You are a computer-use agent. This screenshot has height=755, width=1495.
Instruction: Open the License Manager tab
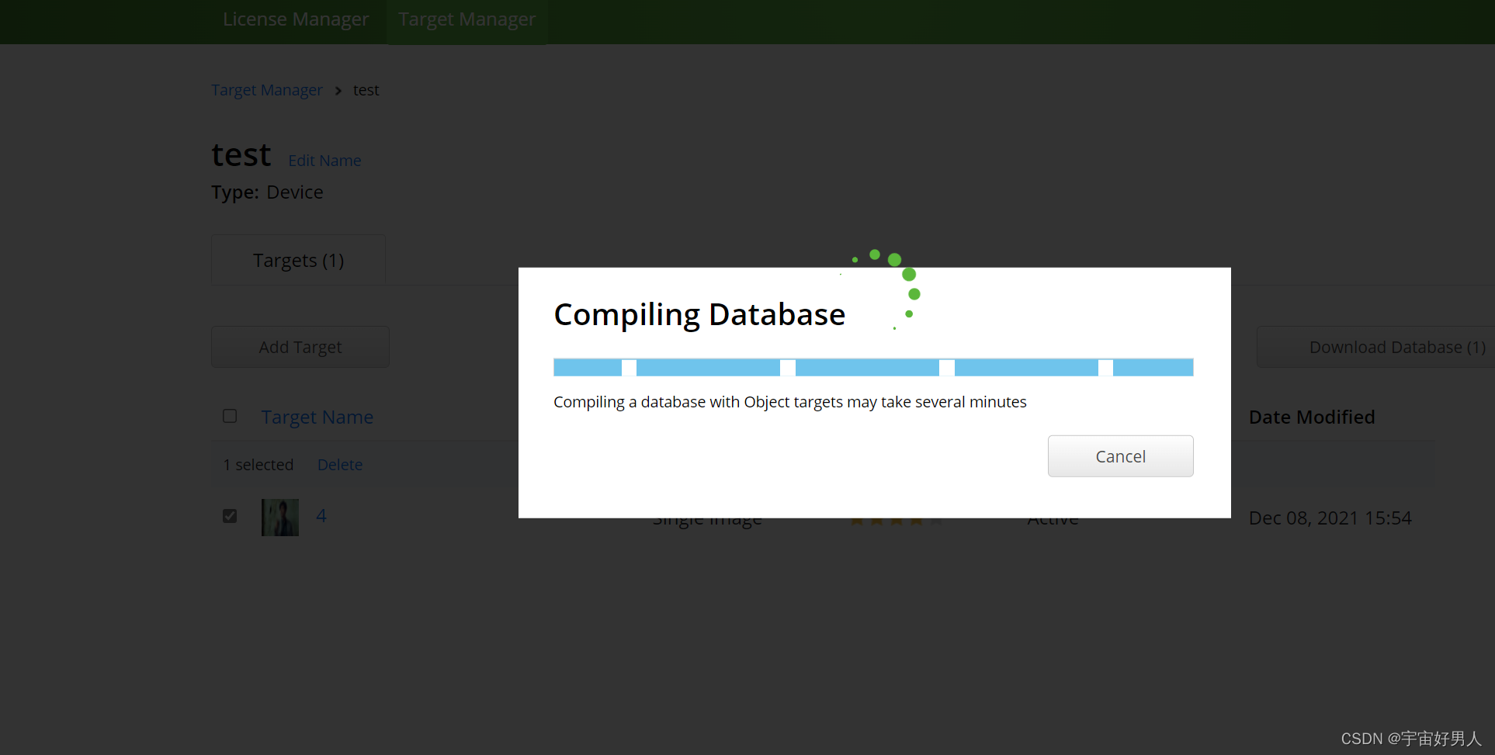(x=296, y=19)
